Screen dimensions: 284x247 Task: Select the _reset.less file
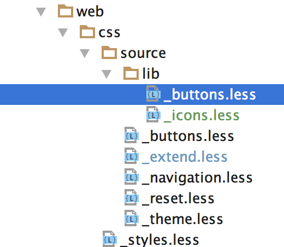178,198
